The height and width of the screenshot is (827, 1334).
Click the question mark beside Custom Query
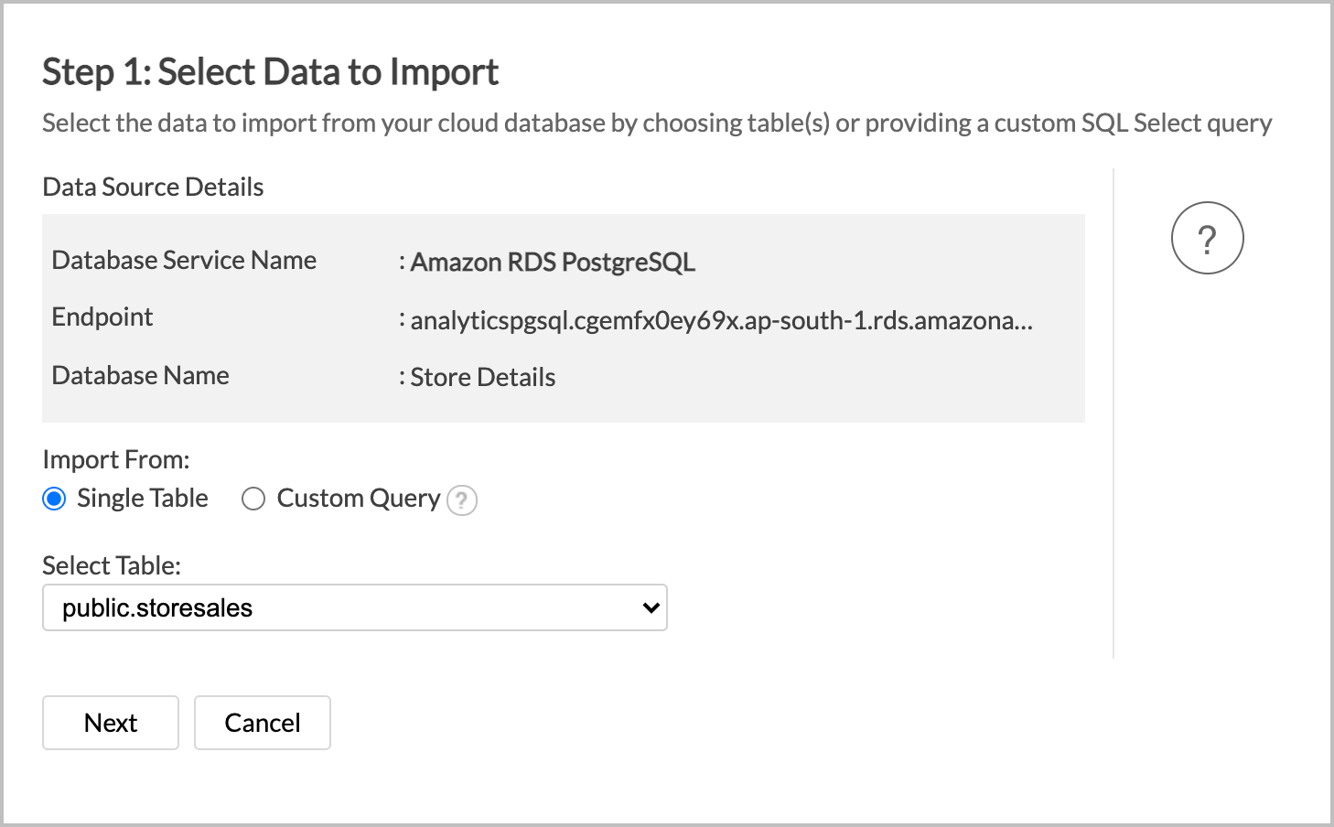pyautogui.click(x=462, y=500)
